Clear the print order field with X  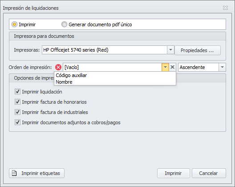click(x=172, y=67)
